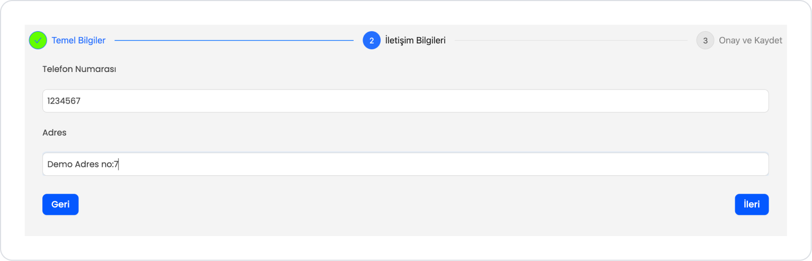Viewport: 812px width, 261px height.
Task: Click the number 2 inside the active step
Action: point(372,40)
